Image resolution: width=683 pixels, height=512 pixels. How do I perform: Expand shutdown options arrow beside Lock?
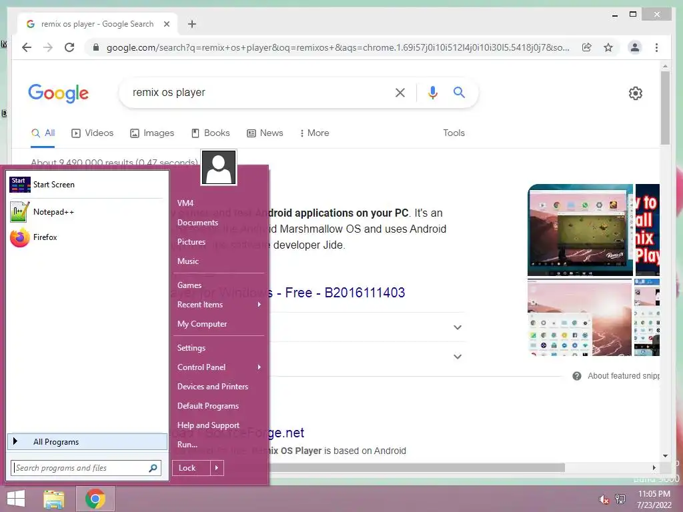tap(217, 468)
